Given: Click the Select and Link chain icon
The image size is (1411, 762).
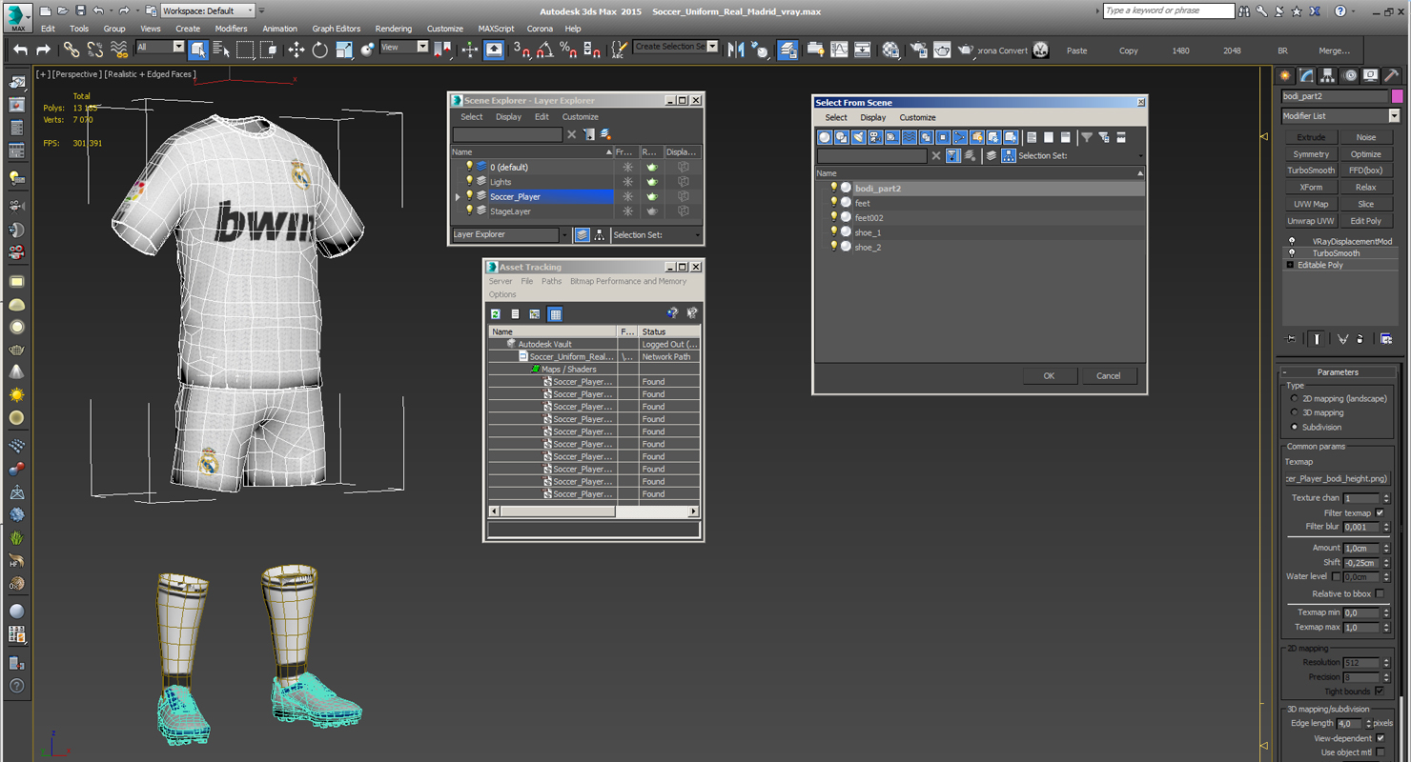Looking at the screenshot, I should tap(72, 50).
